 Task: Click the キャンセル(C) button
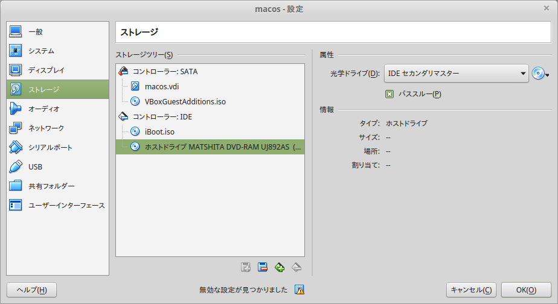coord(471,290)
